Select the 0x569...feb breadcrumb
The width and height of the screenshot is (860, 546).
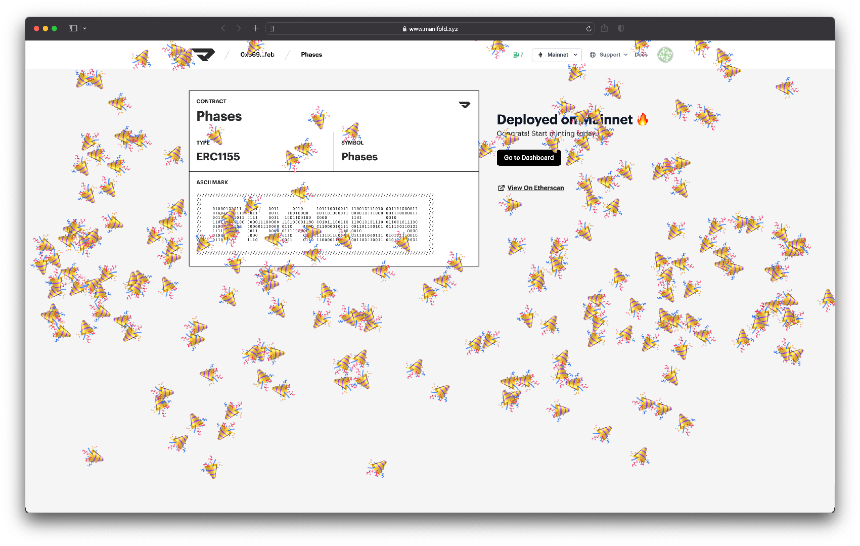click(257, 55)
